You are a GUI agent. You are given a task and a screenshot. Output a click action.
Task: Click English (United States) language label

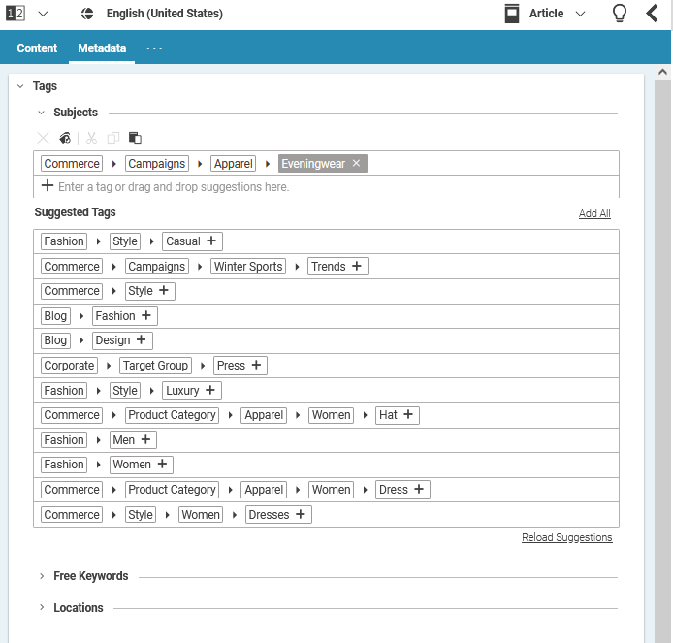[165, 14]
